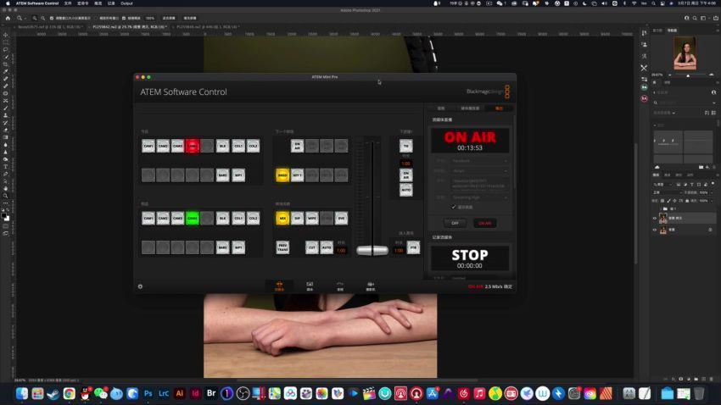Open Google Chrome from the dock
This screenshot has width=721, height=405.
point(69,393)
